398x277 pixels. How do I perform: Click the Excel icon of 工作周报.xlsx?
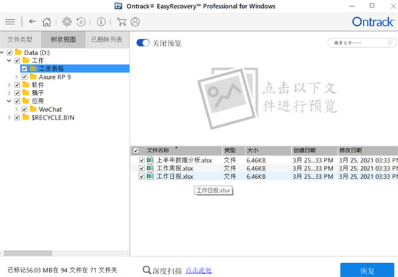click(x=150, y=168)
